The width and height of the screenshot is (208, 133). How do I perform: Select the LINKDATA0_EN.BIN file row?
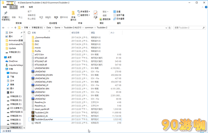(x=75, y=75)
